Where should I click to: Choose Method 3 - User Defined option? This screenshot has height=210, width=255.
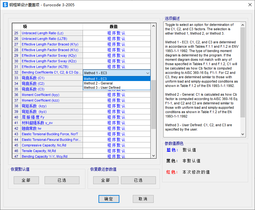click(x=102, y=88)
